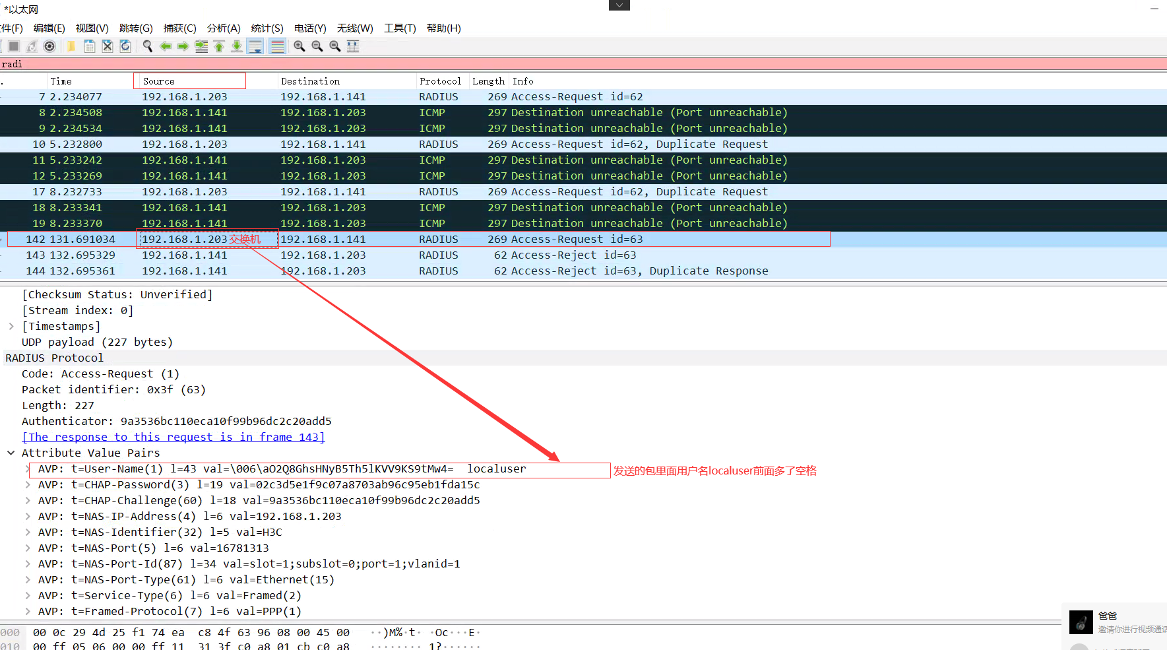1167x650 pixels.
Task: Expand the [Timestamps] tree node
Action: point(11,326)
